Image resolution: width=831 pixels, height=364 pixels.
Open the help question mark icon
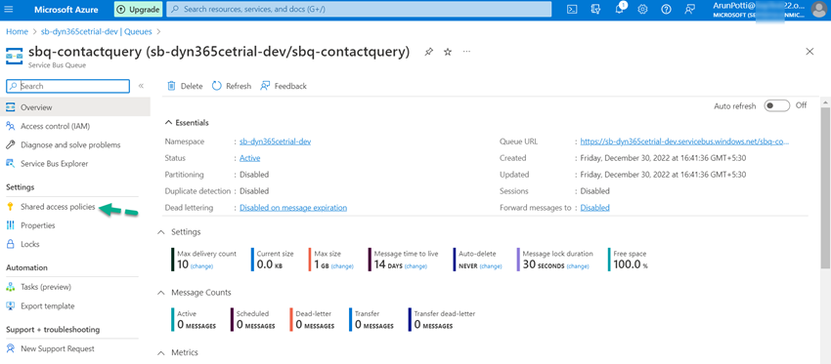tap(666, 9)
